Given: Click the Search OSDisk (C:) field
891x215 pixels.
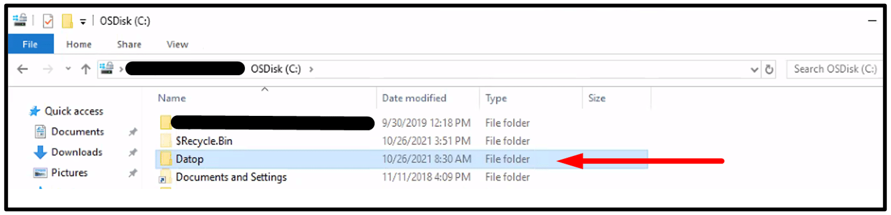Looking at the screenshot, I should point(834,69).
